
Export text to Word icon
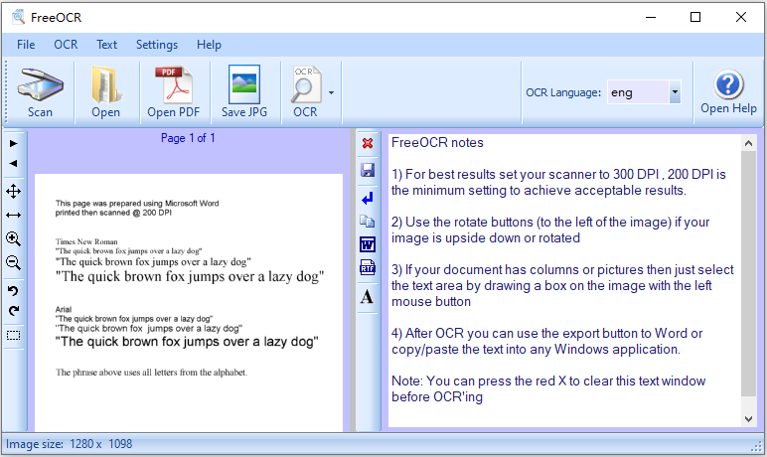368,244
